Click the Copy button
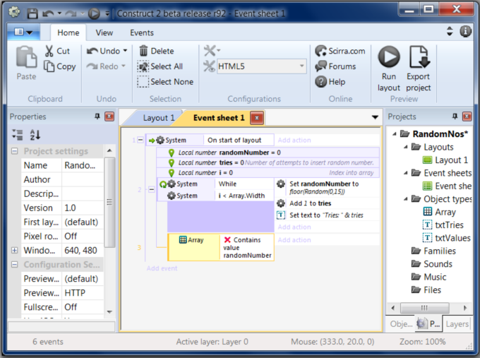This screenshot has width=480, height=358. (60, 66)
